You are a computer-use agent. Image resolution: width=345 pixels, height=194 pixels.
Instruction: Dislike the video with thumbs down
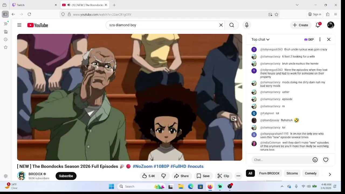pos(164,176)
